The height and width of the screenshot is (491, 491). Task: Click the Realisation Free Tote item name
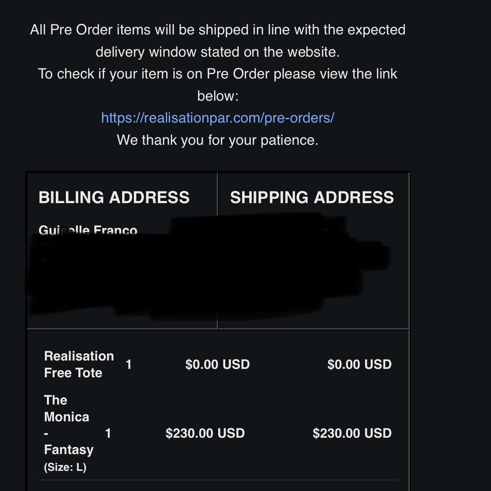pyautogui.click(x=79, y=364)
